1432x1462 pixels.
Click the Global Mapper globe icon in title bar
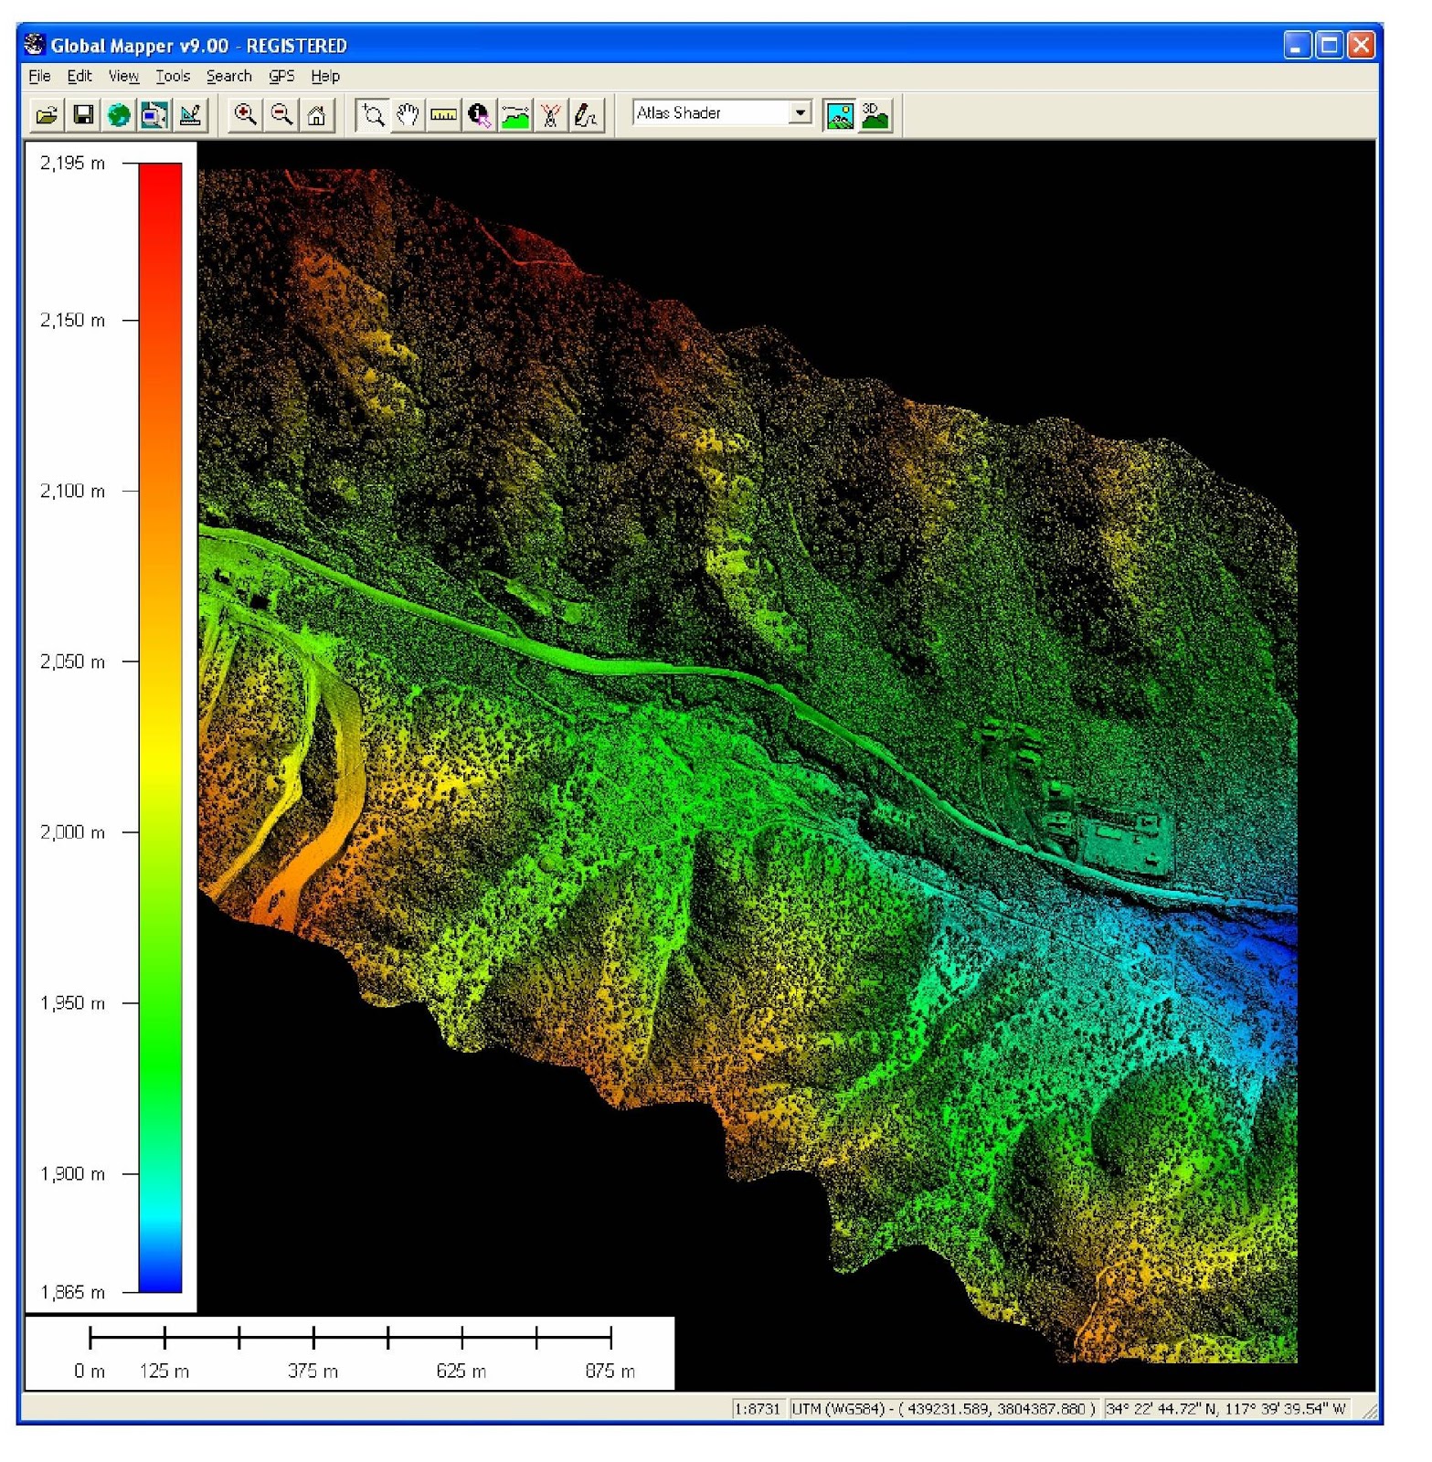[35, 44]
